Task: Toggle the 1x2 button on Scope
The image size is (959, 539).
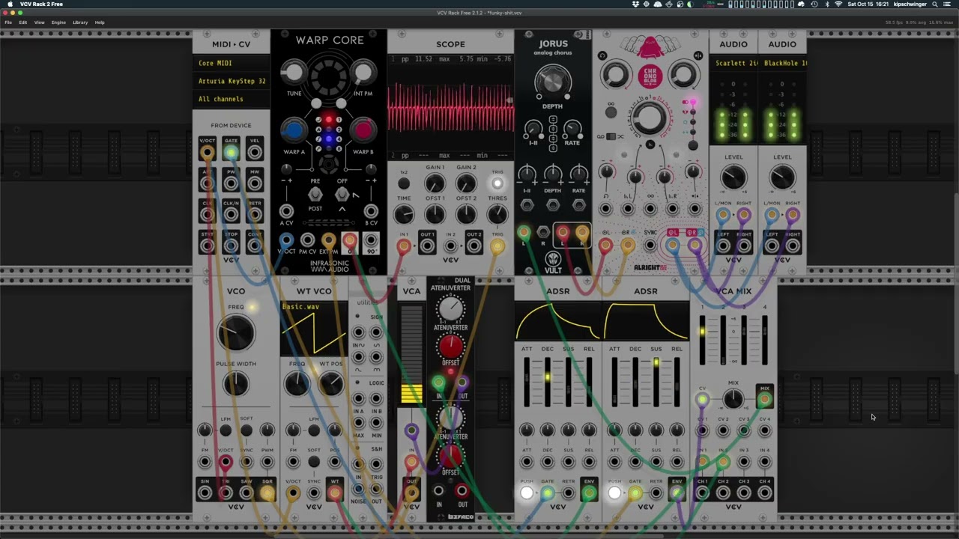Action: pos(404,183)
